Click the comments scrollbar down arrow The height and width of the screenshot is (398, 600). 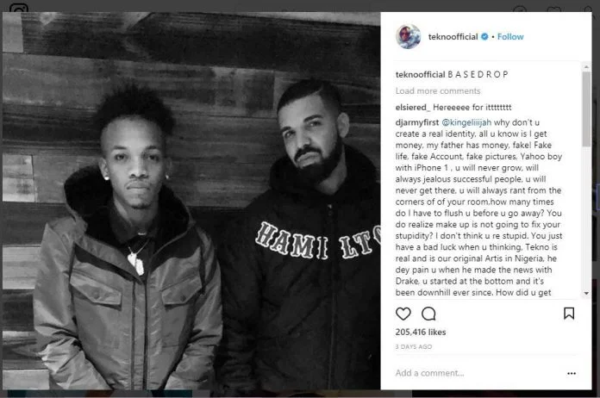pos(586,293)
